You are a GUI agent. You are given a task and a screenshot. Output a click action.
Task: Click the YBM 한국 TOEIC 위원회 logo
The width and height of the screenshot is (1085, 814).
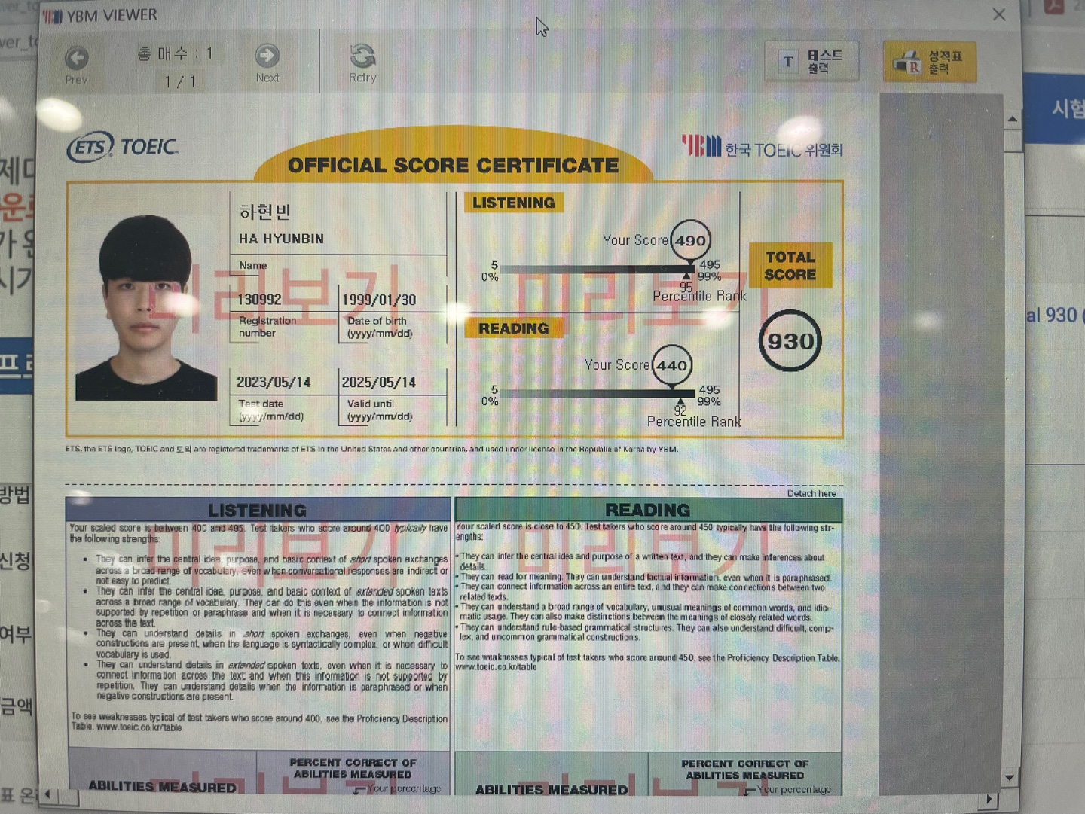(x=762, y=147)
